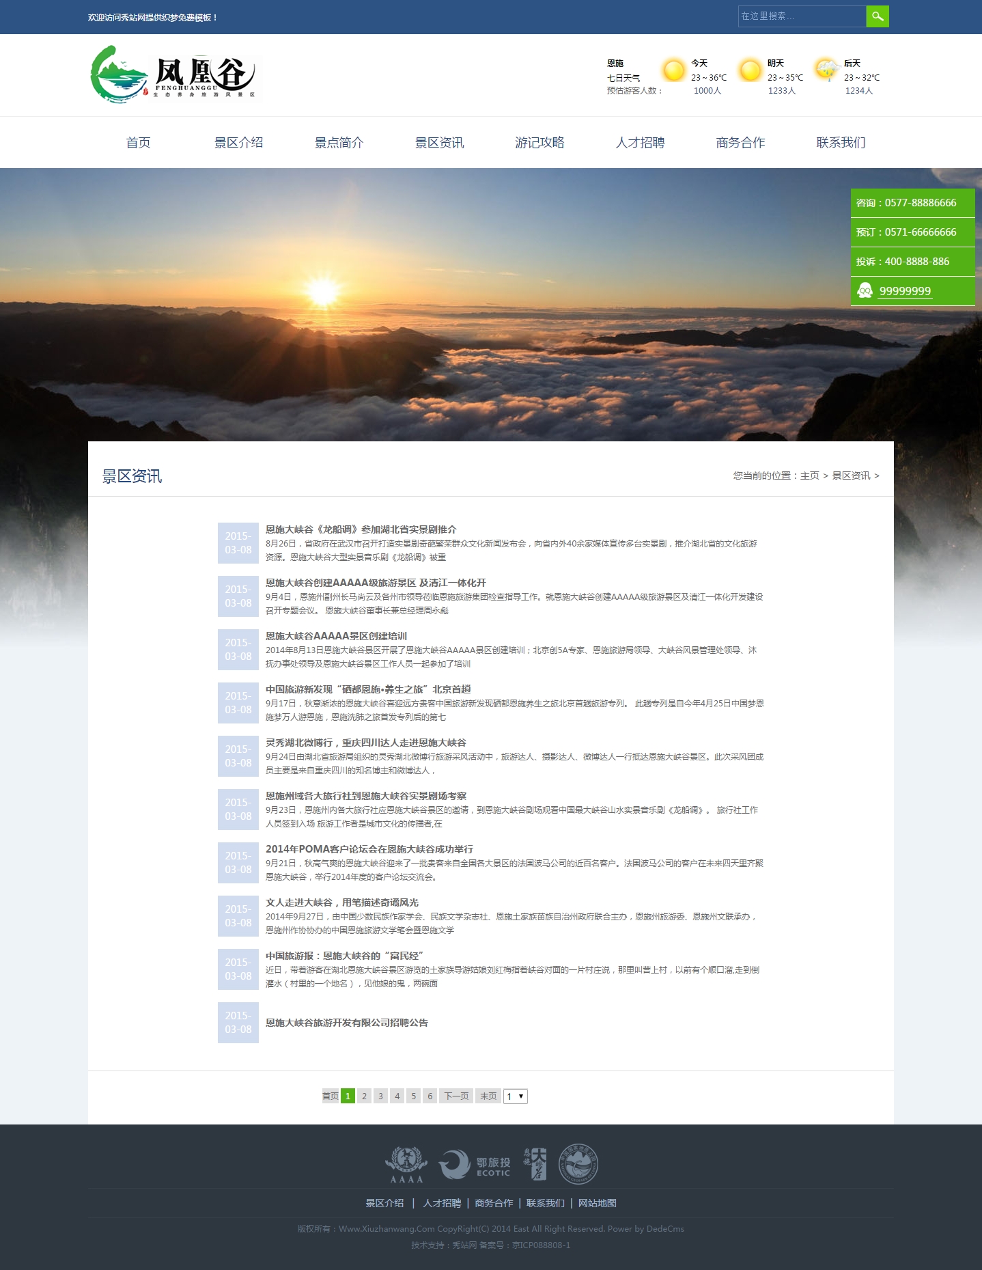Open the 游记攻略 navigation menu item
This screenshot has height=1270, width=982.
click(x=539, y=143)
